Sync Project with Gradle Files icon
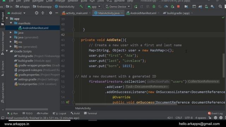This screenshot has height=127, width=226. click(x=200, y=7)
